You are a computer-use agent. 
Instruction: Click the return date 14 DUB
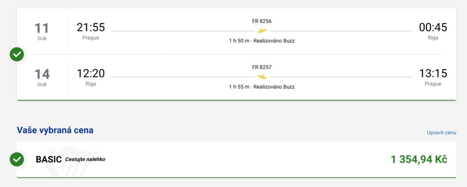(x=42, y=77)
